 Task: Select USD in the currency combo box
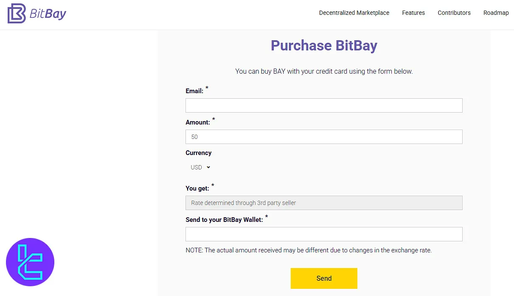197,167
